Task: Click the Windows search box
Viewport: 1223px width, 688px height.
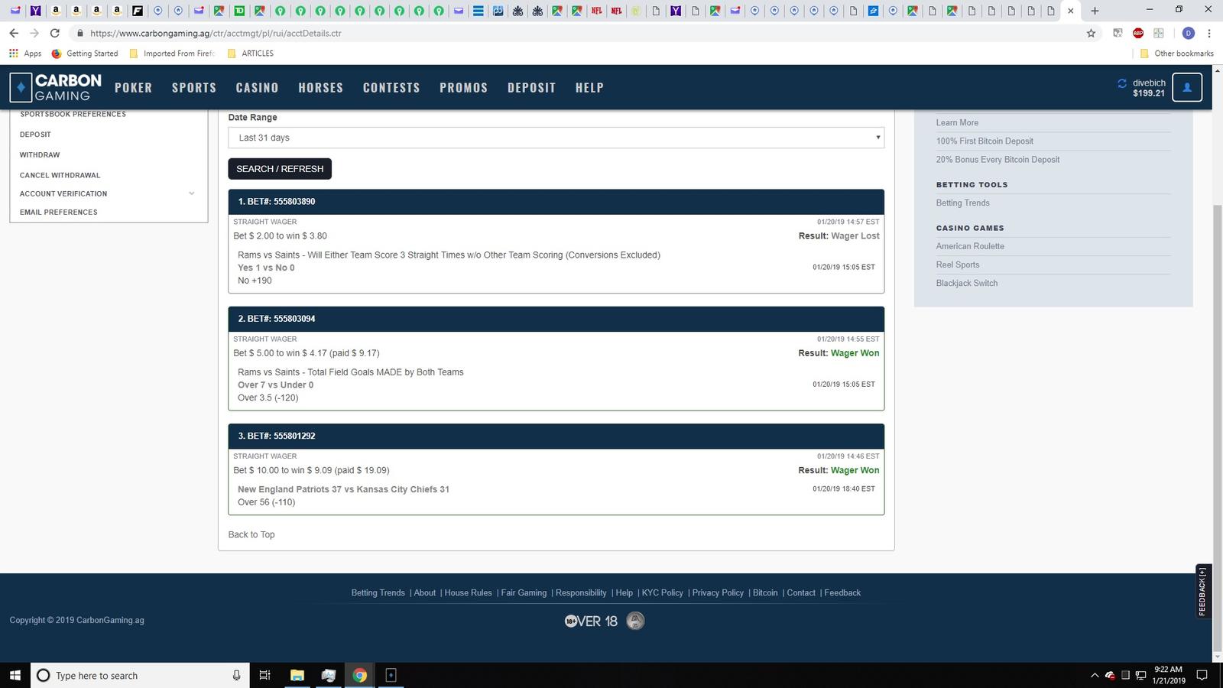Action: coord(140,675)
